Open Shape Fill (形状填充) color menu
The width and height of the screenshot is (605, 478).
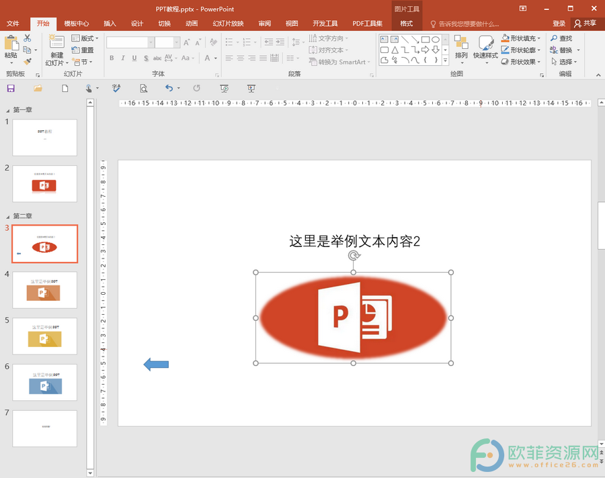point(521,38)
